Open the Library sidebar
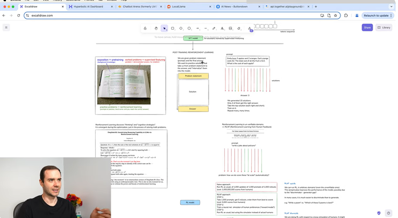The height and width of the screenshot is (218, 398). tap(384, 27)
